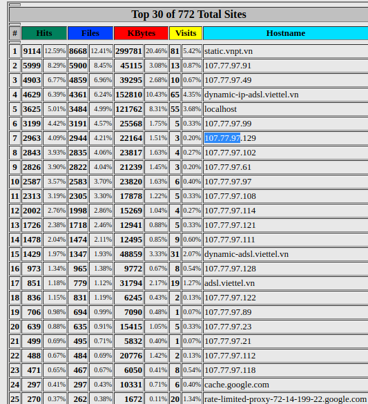Click KBytes percentage 8.31%
This screenshot has height=404, width=368.
click(158, 109)
